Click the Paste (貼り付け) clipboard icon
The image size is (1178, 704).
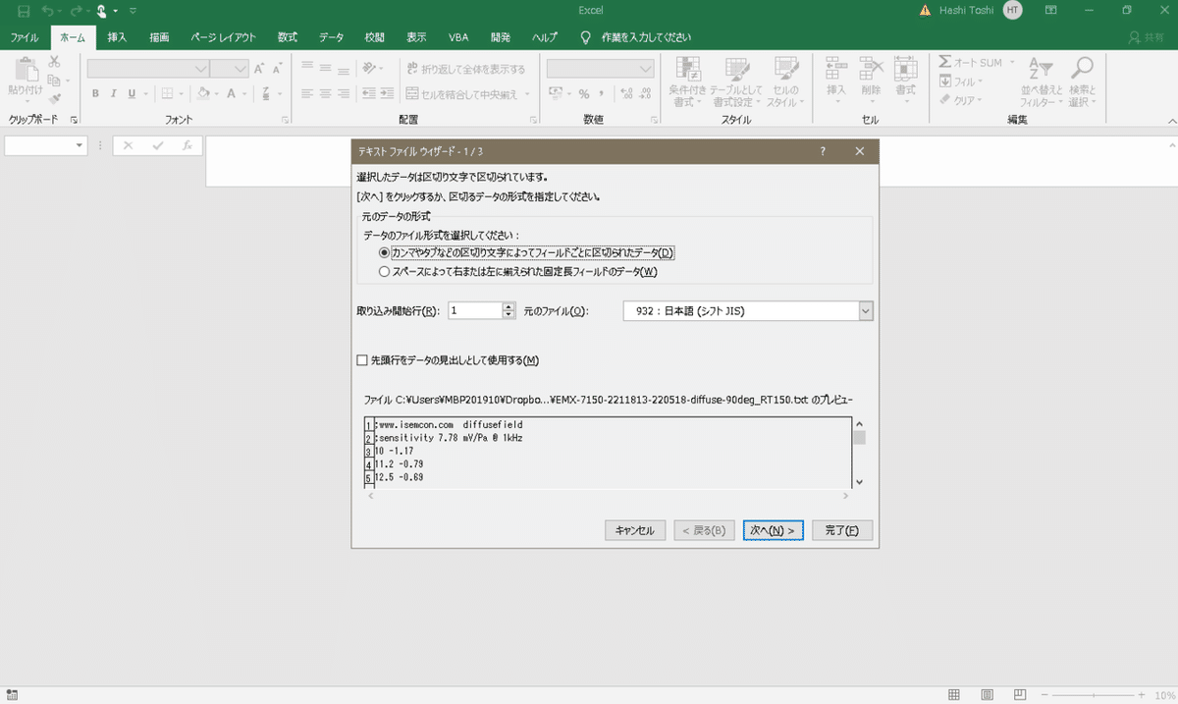[x=25, y=68]
